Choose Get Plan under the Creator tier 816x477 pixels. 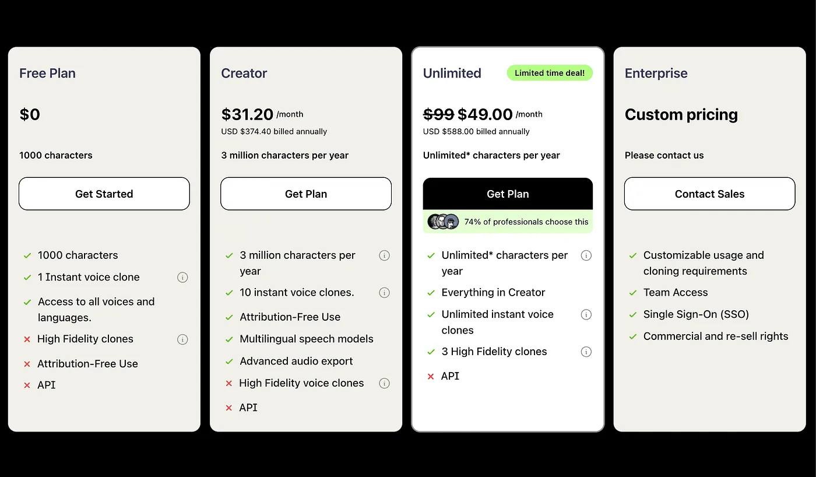(x=306, y=194)
